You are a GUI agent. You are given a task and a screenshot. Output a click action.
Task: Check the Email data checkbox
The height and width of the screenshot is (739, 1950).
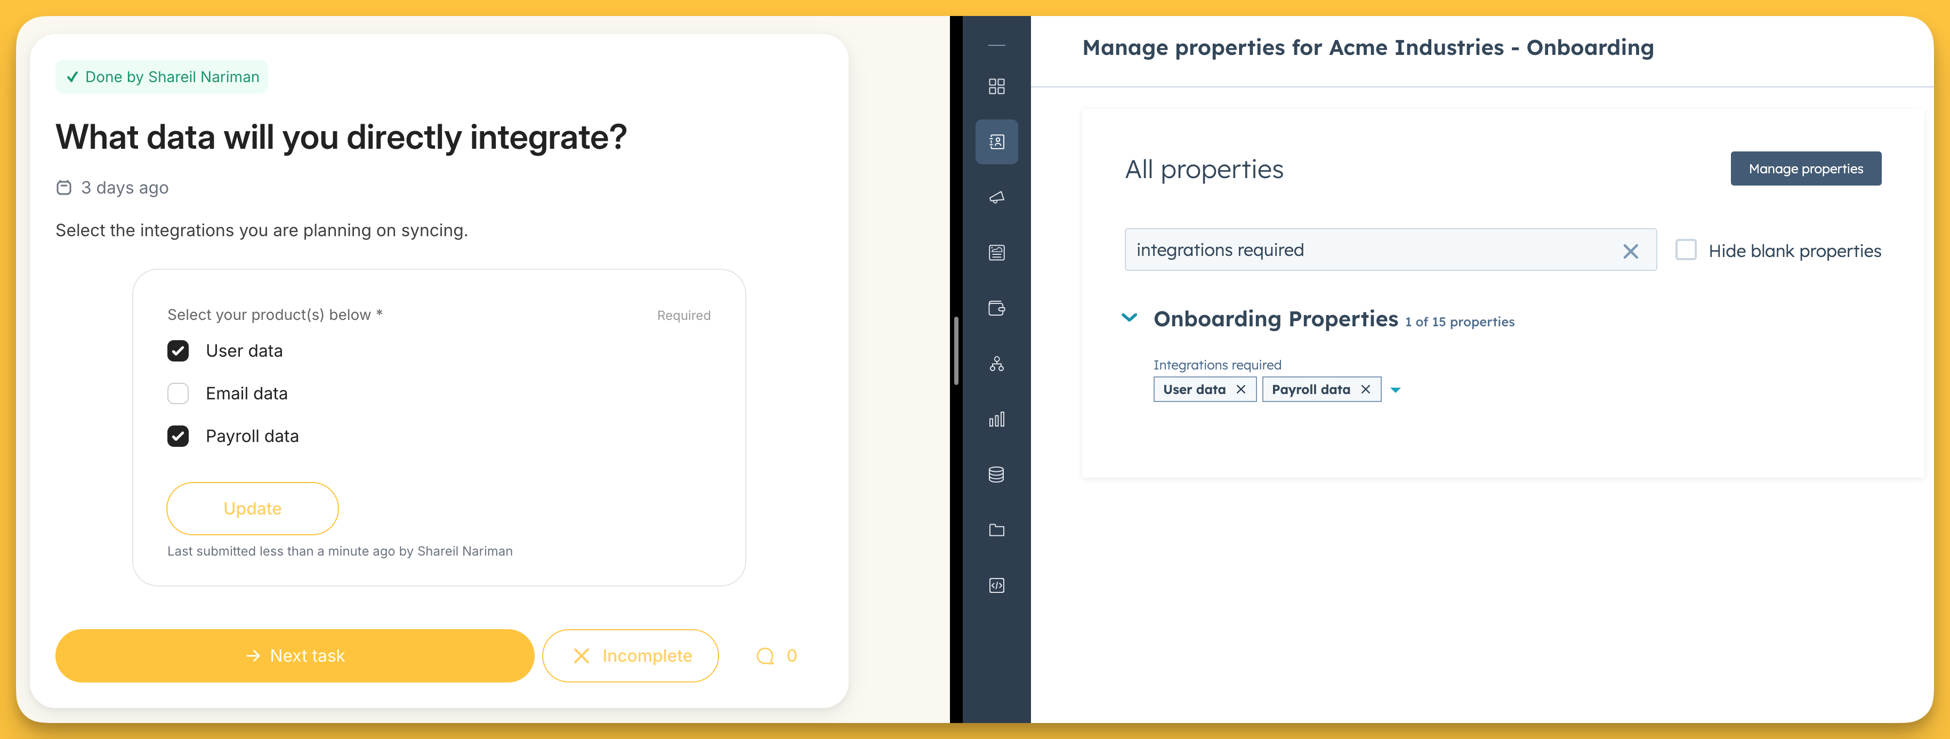click(x=178, y=393)
